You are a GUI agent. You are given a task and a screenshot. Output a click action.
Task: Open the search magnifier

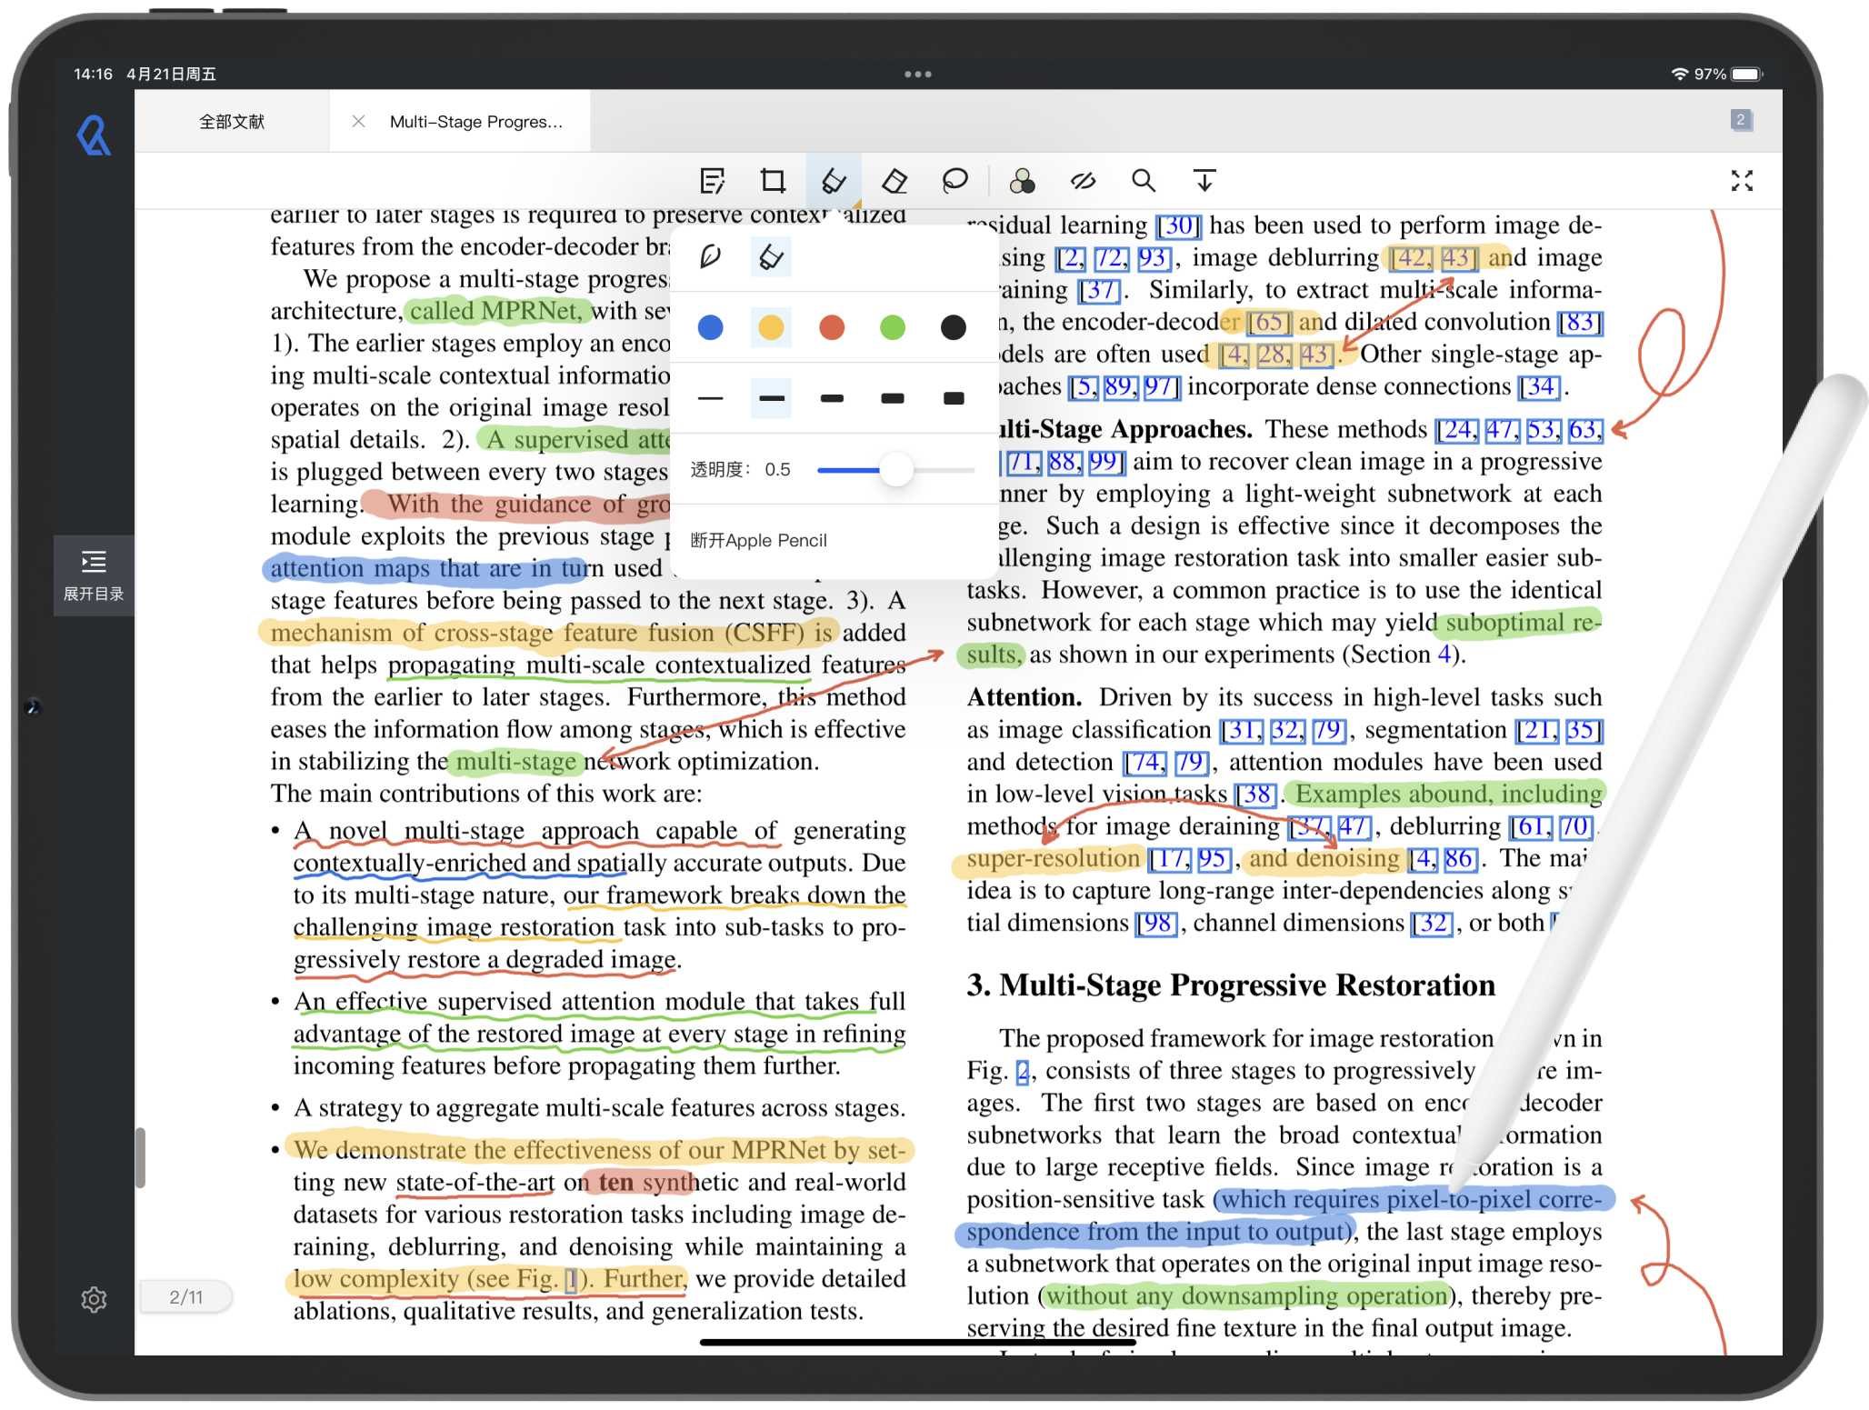[1144, 181]
